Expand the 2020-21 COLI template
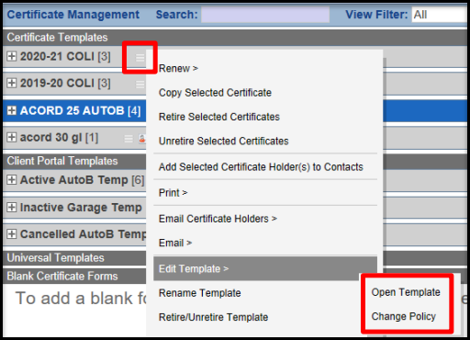Viewport: 470px width, 340px height. [12, 56]
